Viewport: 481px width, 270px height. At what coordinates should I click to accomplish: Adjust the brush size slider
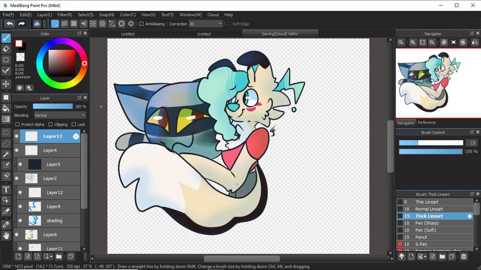click(x=431, y=143)
